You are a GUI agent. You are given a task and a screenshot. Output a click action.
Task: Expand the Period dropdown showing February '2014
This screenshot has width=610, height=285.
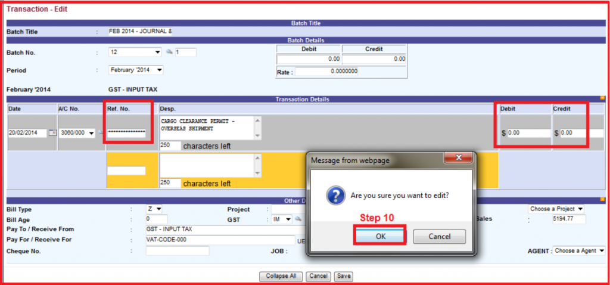click(x=136, y=70)
